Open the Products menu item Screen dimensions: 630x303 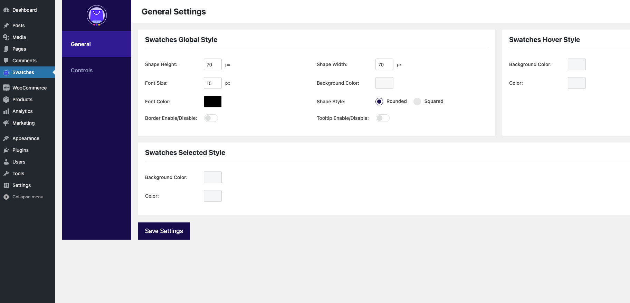28,100
